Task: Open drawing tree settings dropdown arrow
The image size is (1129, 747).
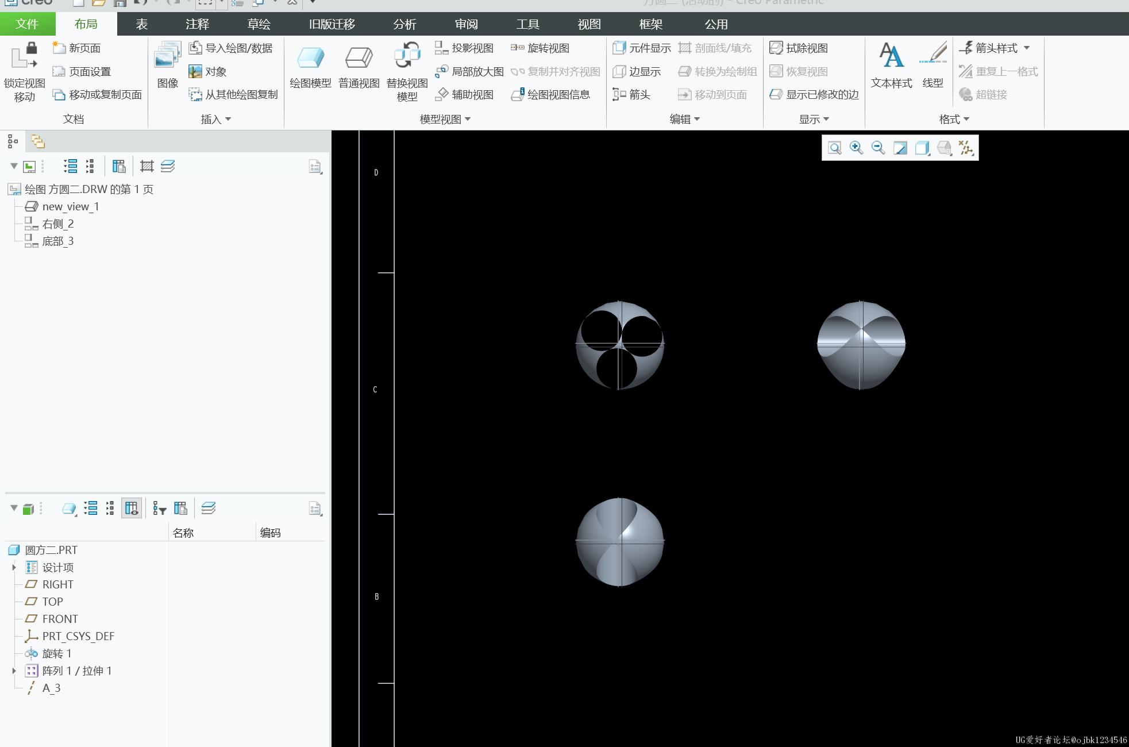Action: point(14,167)
